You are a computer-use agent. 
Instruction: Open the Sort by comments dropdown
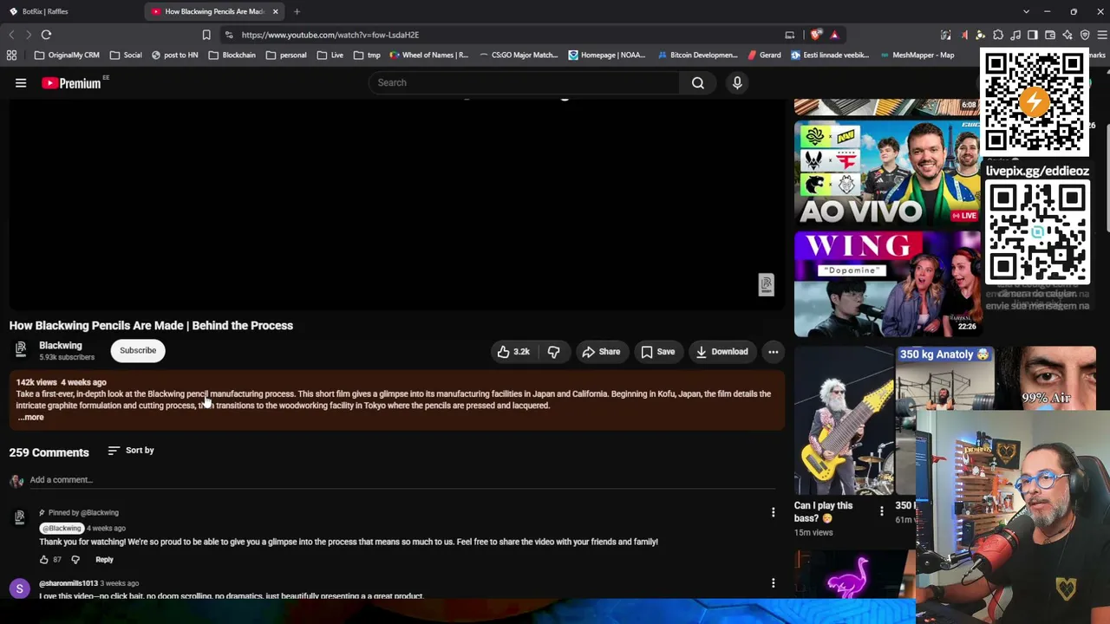point(131,451)
